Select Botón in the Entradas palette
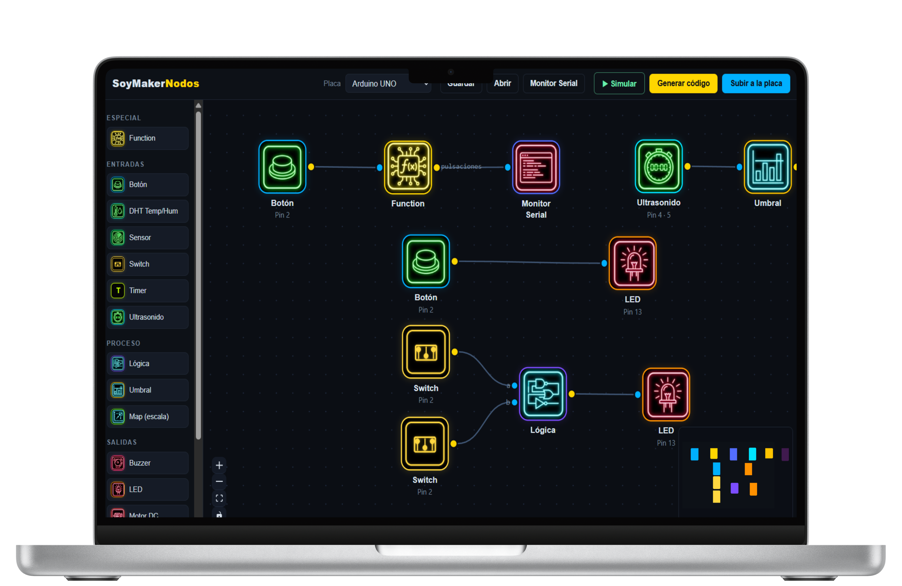This screenshot has height=586, width=902. [147, 185]
